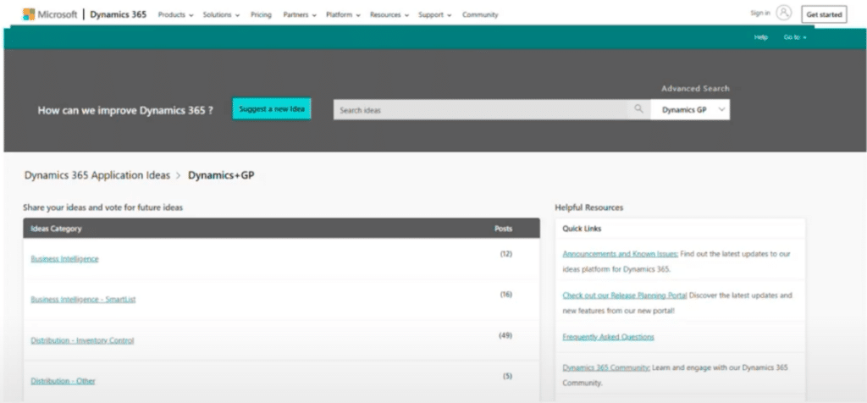Open Distribution - Inventory Control category

[82, 340]
